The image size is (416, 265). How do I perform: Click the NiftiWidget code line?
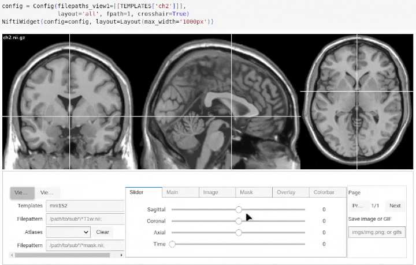point(107,21)
